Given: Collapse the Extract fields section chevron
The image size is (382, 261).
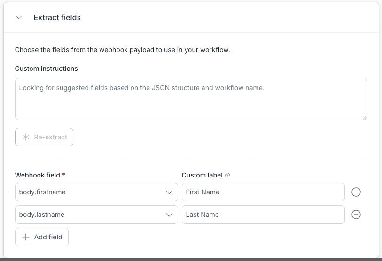Looking at the screenshot, I should point(19,18).
